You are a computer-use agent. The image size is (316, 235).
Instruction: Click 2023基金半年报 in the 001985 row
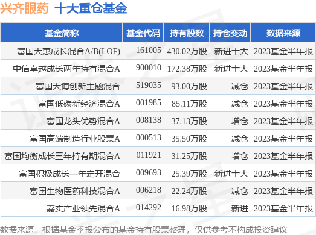pos(283,104)
